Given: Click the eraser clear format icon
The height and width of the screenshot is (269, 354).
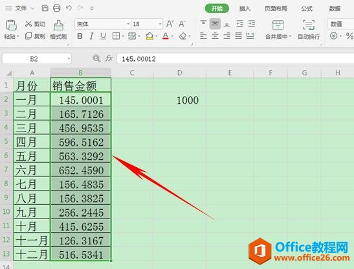Looking at the screenshot, I should 183,36.
